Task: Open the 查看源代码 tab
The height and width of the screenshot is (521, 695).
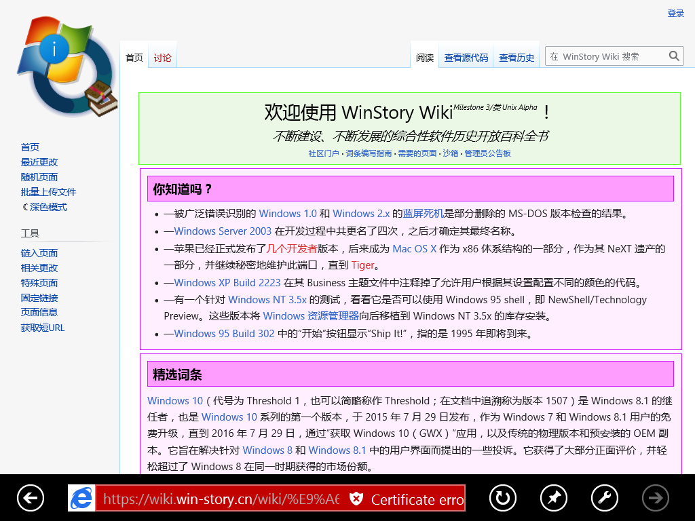Action: (x=466, y=58)
